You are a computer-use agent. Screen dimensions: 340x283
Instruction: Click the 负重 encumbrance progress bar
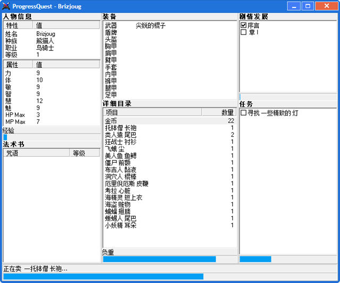pyautogui.click(x=169, y=259)
